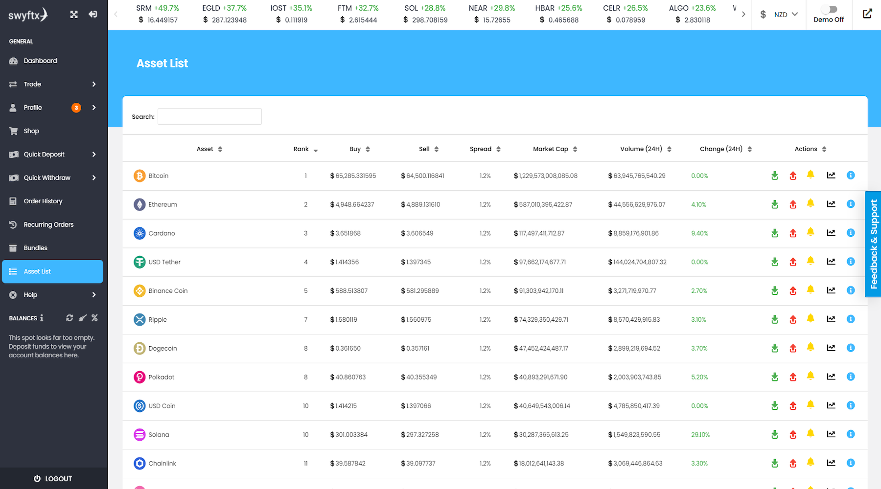Screen dimensions: 881x489
Task: Open the chart icon for Binance Coin
Action: (831, 290)
